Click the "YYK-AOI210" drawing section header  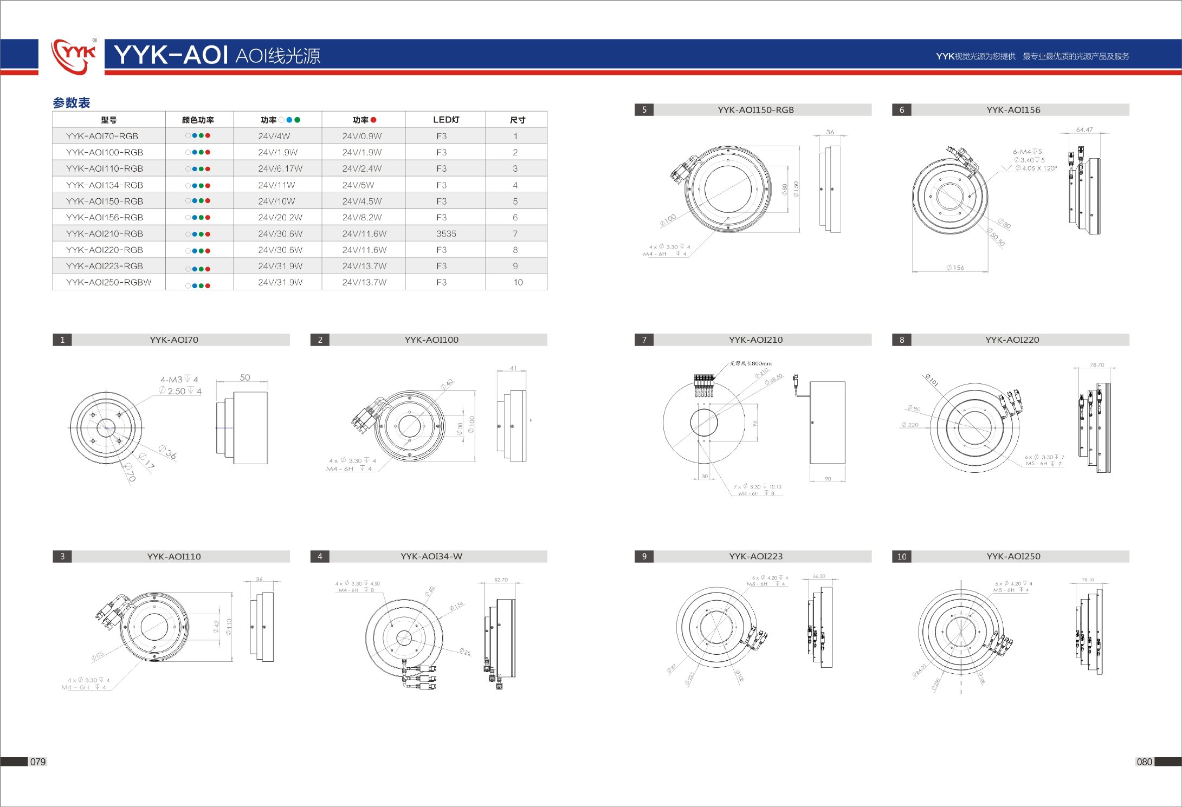click(x=753, y=340)
